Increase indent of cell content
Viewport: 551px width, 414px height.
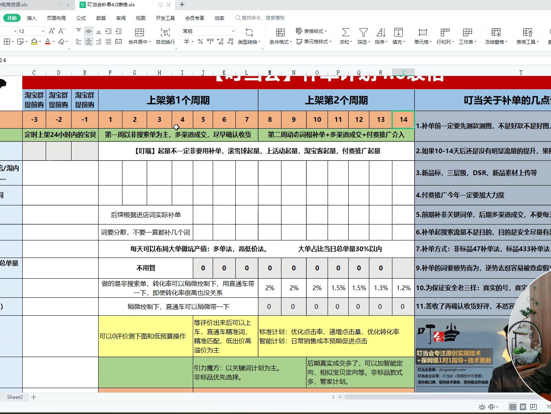click(118, 31)
